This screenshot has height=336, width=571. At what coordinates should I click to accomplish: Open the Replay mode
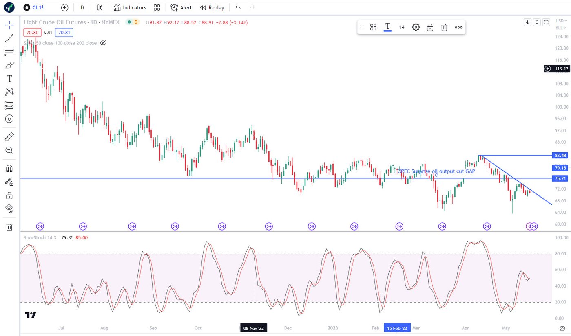click(212, 7)
